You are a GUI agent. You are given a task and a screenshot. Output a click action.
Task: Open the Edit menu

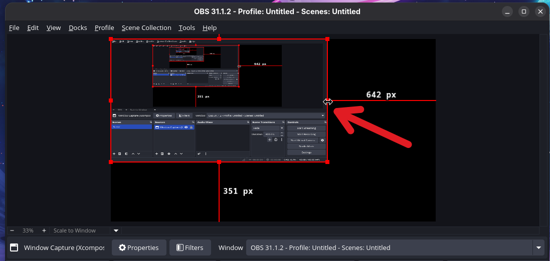(33, 27)
